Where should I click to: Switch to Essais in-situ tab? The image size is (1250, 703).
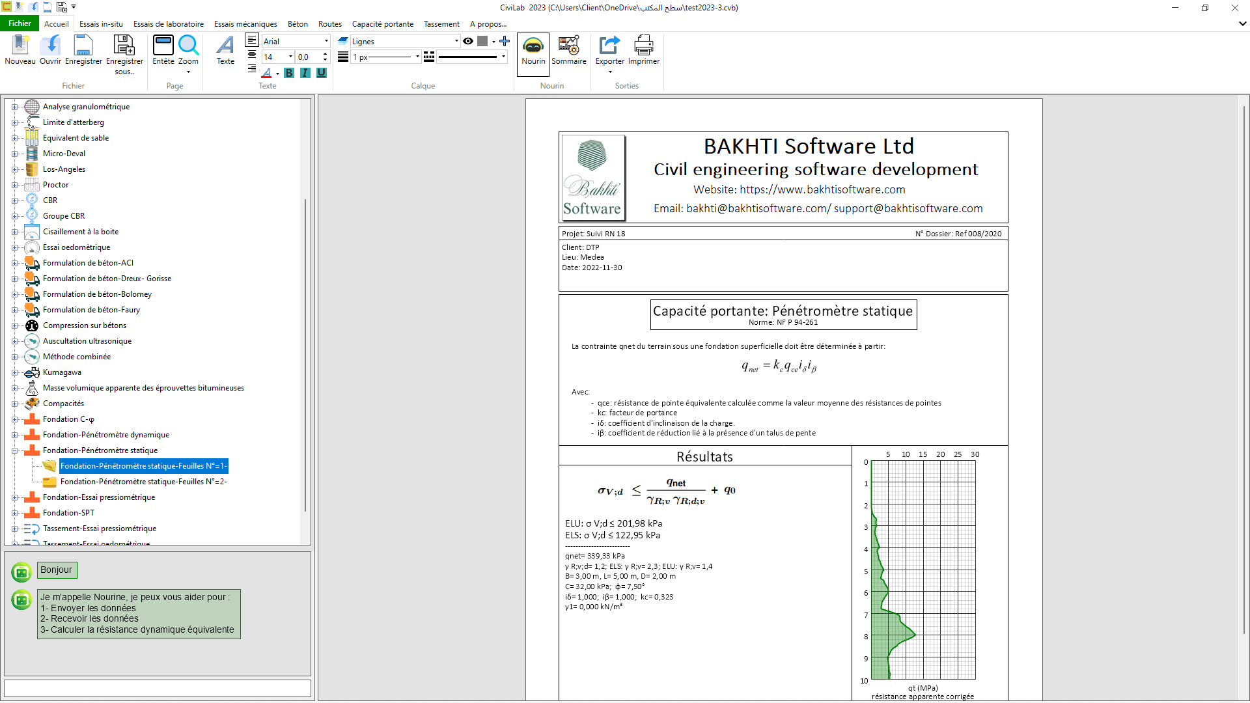click(101, 24)
